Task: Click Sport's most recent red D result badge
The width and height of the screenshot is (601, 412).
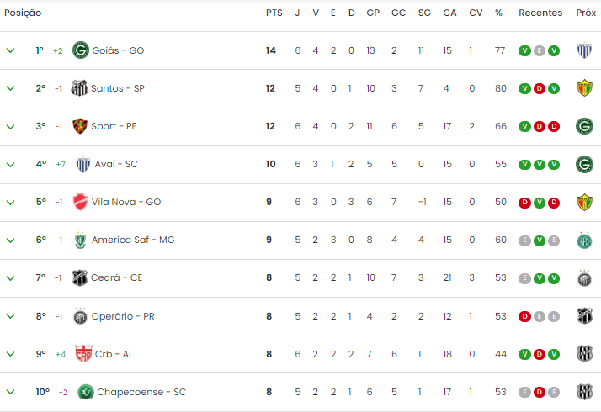Action: coord(554,126)
